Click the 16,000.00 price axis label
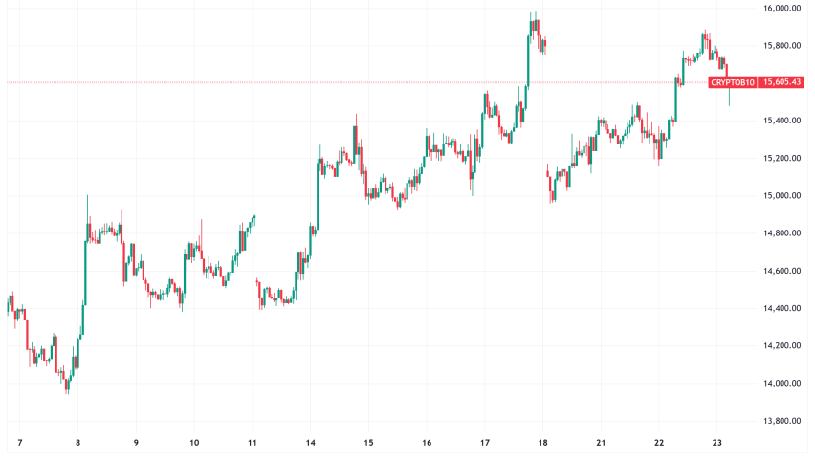Viewport: 815px width, 464px height. [x=782, y=9]
